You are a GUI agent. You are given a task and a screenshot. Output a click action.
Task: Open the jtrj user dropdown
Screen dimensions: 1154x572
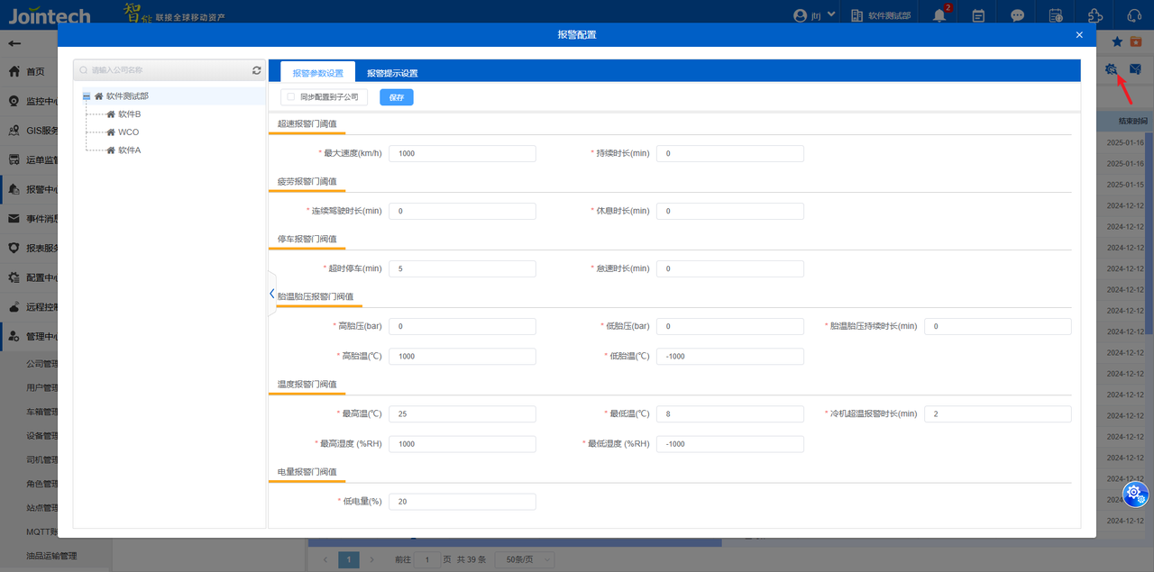(x=815, y=15)
